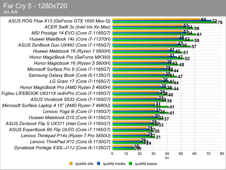The height and width of the screenshot is (170, 226).
Task: Select the ASUS ROG Flow X13 row label
Action: (x=59, y=21)
